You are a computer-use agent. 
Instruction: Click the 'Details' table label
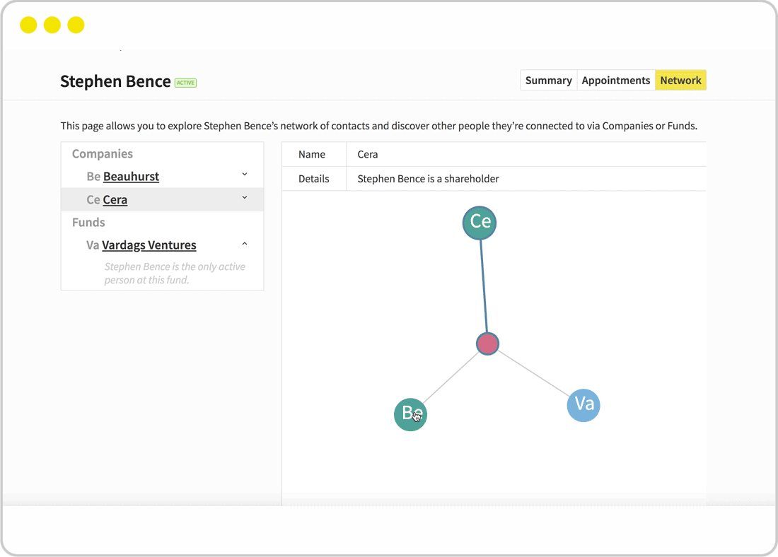point(313,179)
